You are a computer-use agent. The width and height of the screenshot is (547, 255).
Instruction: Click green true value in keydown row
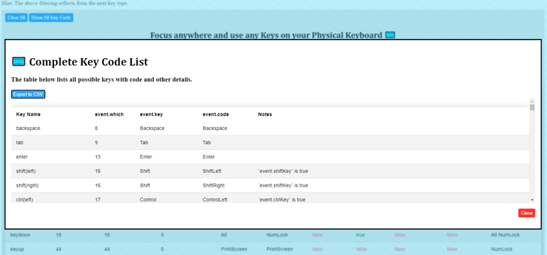coord(360,235)
